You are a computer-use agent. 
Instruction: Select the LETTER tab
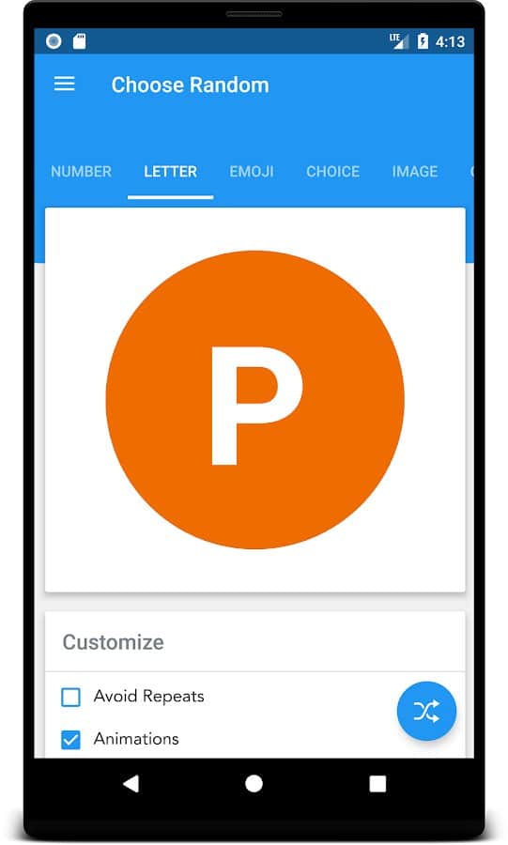click(x=170, y=172)
